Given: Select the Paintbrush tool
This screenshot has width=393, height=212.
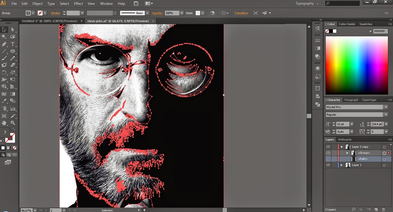Looking at the screenshot, I should tap(4, 58).
